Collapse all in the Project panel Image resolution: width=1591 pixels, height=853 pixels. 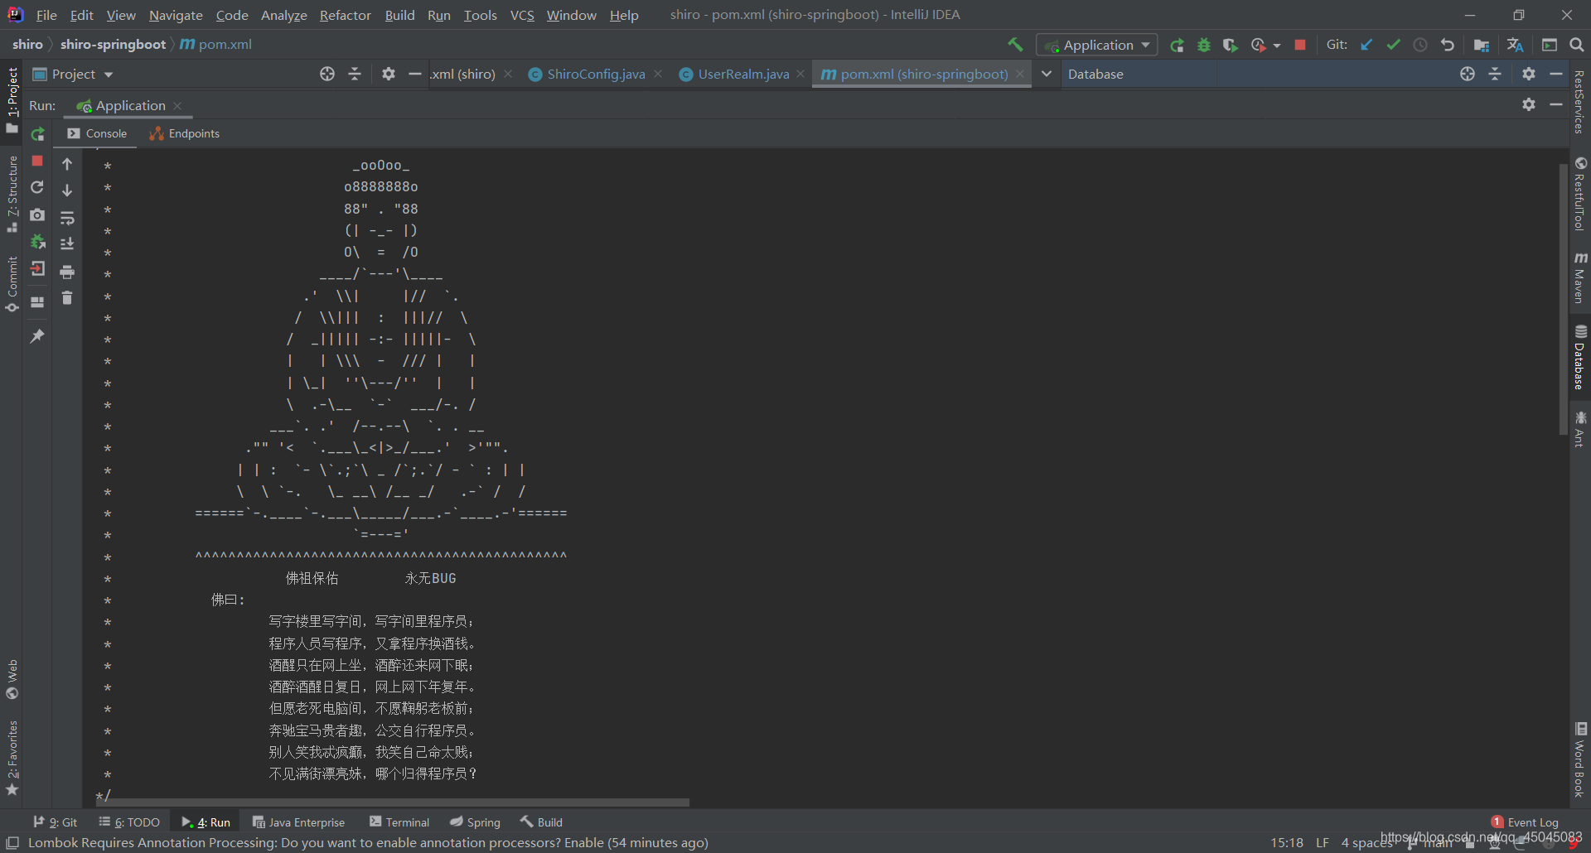[x=355, y=74]
